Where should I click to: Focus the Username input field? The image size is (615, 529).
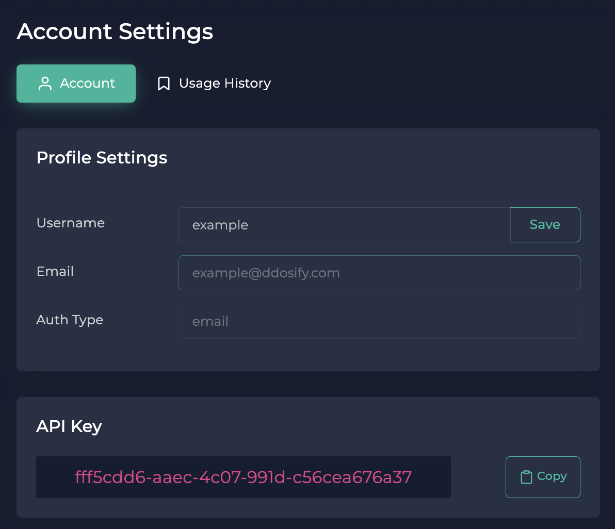[344, 225]
